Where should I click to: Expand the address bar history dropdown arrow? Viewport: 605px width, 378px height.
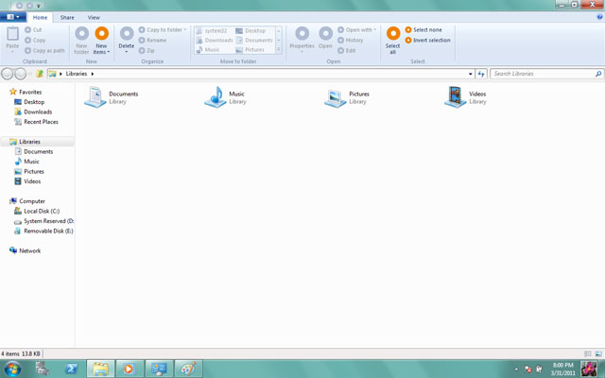click(x=470, y=73)
